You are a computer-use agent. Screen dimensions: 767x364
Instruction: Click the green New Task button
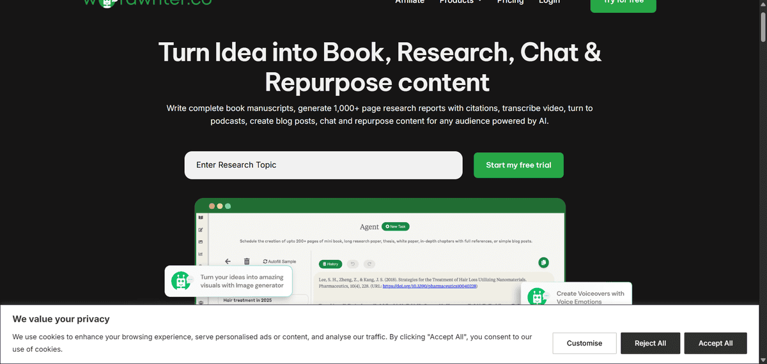[x=395, y=227]
